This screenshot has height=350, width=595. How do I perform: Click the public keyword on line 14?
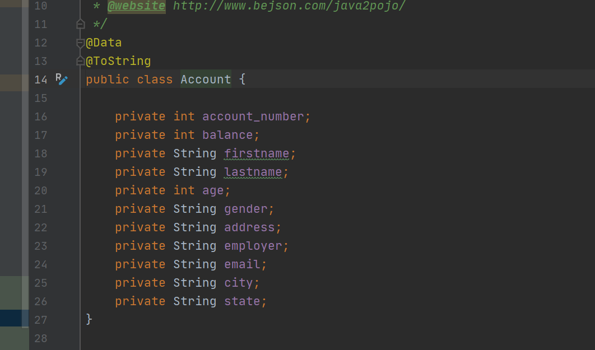tap(108, 80)
